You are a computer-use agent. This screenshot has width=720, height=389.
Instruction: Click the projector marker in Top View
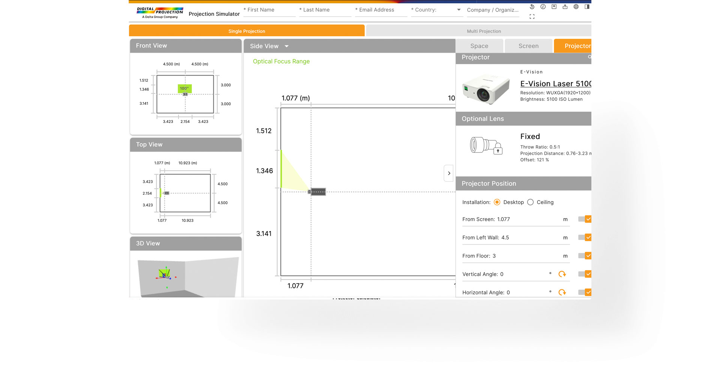(167, 193)
